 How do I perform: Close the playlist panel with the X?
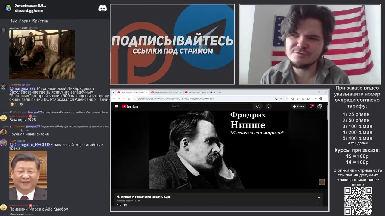coord(319,198)
